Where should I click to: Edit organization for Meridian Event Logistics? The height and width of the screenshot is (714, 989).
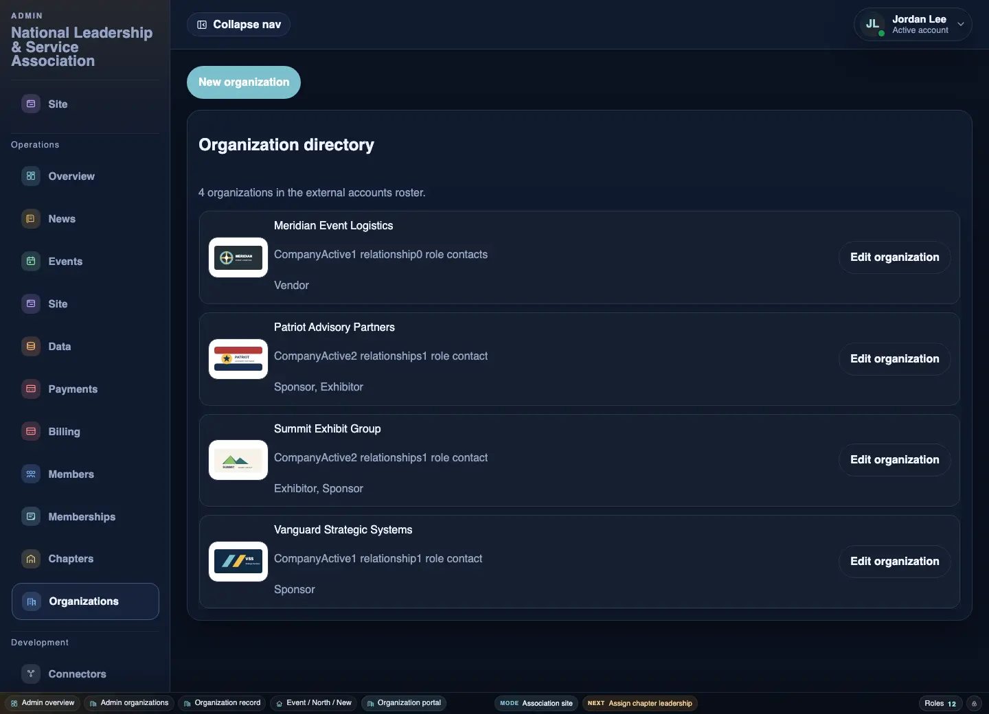[x=895, y=257]
